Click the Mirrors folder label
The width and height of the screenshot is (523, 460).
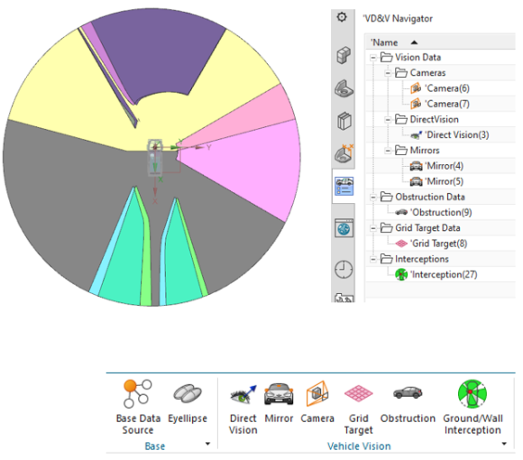click(425, 151)
